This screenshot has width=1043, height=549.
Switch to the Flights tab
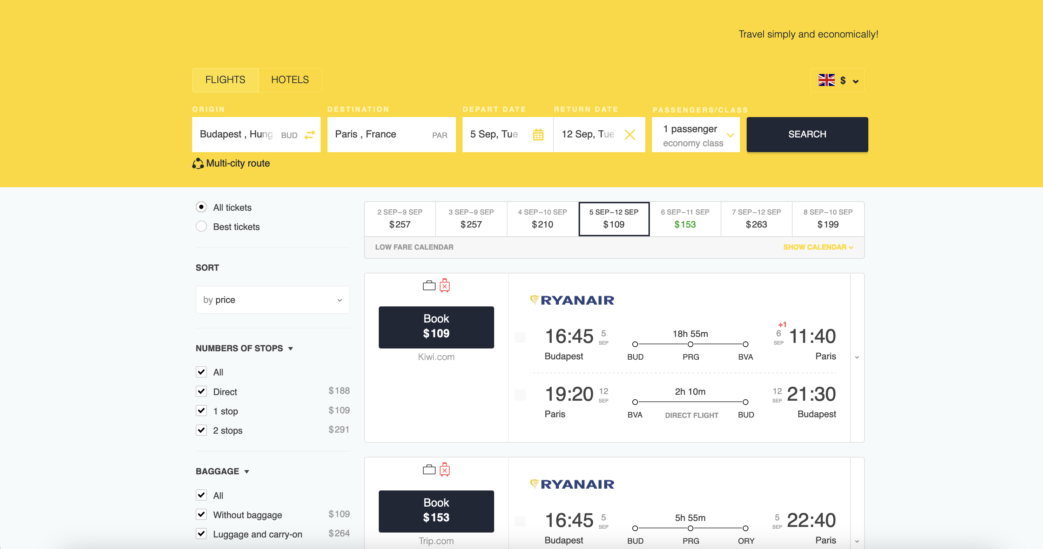pyautogui.click(x=225, y=80)
